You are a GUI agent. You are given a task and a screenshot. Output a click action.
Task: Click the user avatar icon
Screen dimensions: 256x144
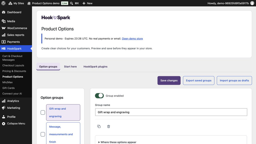pos(252,3)
